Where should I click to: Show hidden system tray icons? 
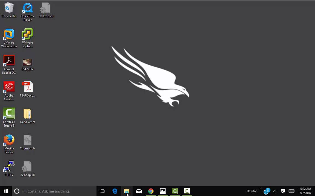(x=275, y=191)
